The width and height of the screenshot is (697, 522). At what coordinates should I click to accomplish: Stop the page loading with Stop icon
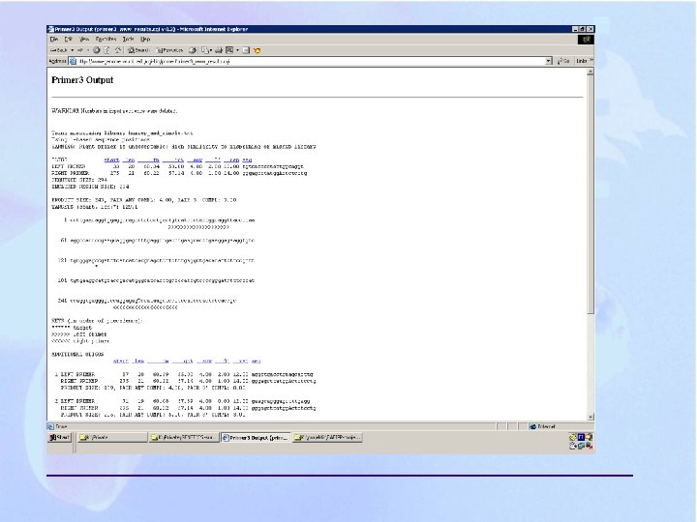[x=96, y=50]
